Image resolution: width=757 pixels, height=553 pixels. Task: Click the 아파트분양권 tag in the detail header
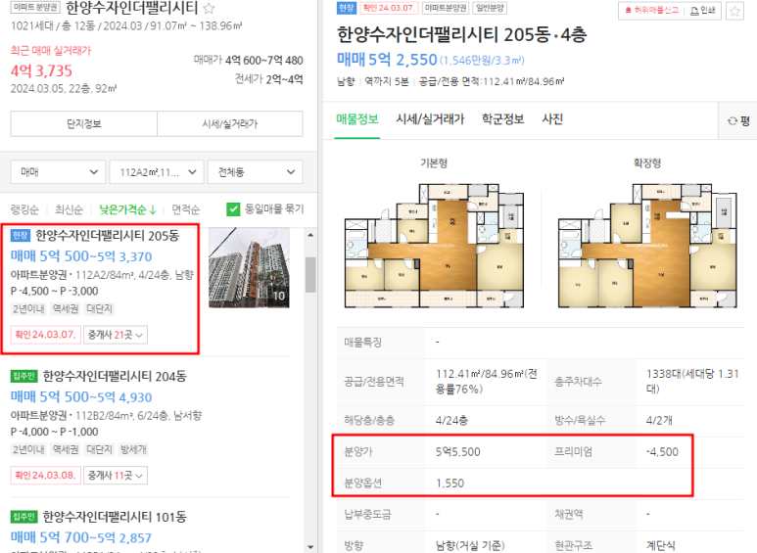[x=446, y=8]
